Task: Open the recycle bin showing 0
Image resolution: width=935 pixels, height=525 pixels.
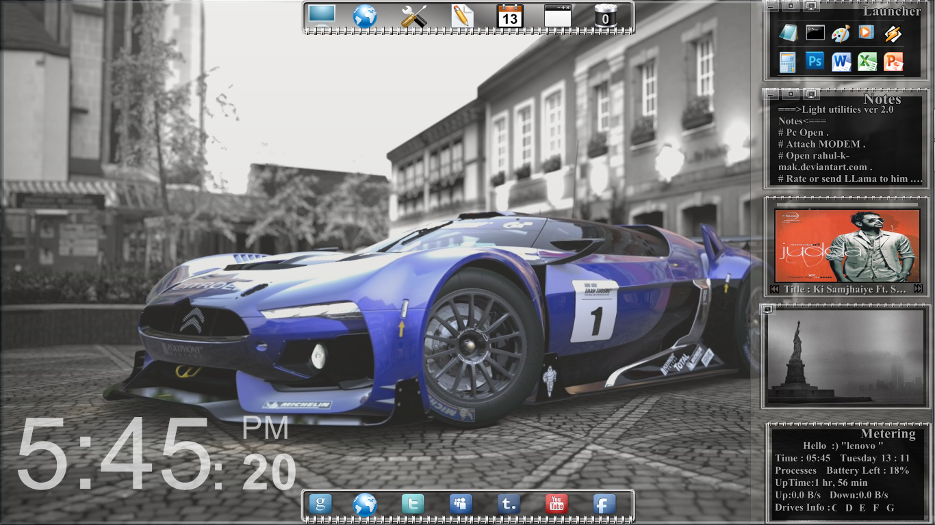Action: point(605,16)
